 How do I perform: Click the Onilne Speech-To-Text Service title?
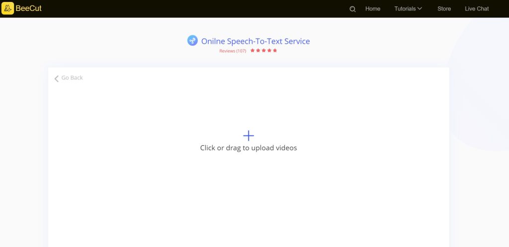255,42
